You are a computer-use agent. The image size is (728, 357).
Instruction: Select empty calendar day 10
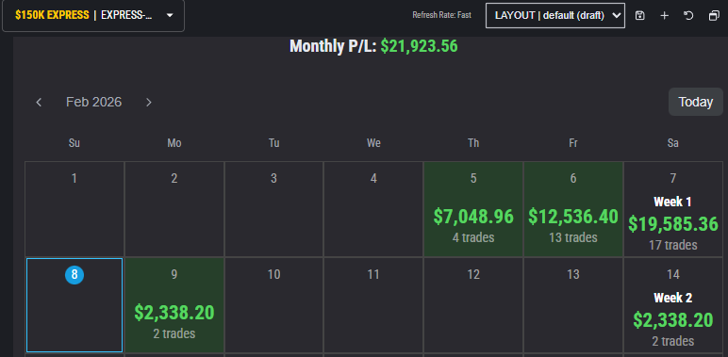coord(273,305)
